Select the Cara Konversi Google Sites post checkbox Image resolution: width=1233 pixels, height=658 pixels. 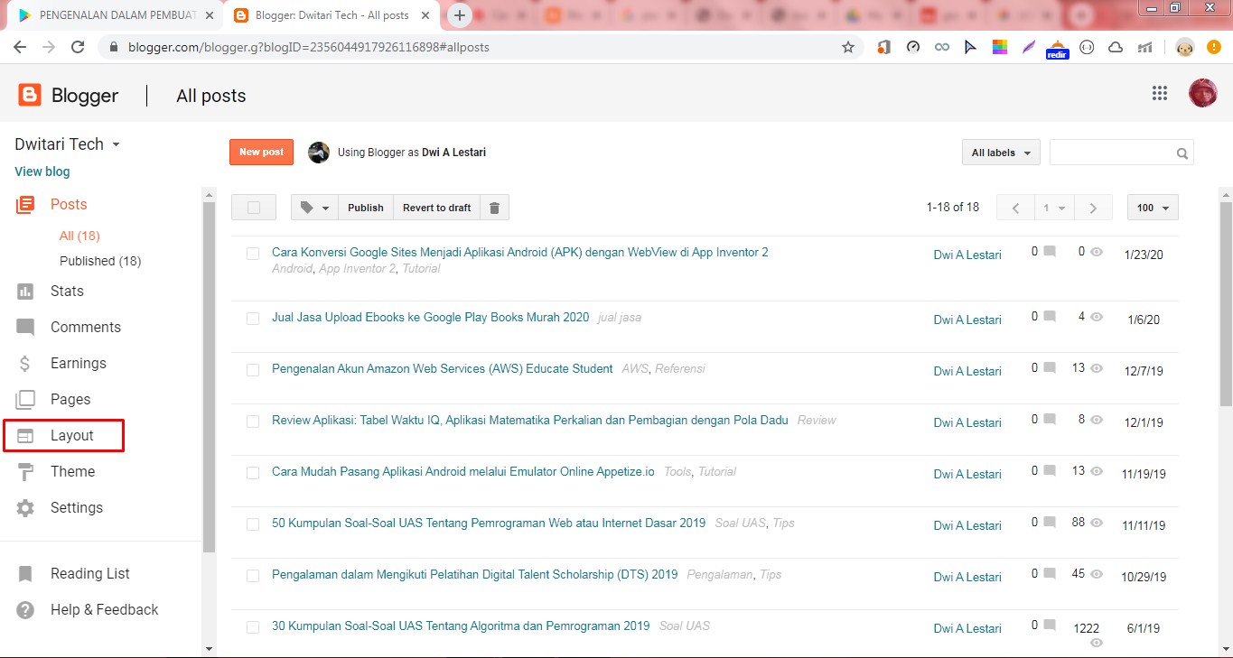click(x=253, y=254)
